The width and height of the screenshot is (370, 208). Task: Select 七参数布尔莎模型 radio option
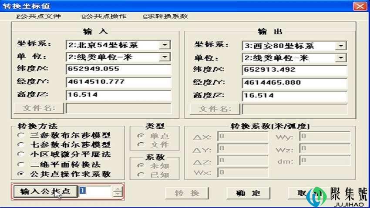click(21, 145)
